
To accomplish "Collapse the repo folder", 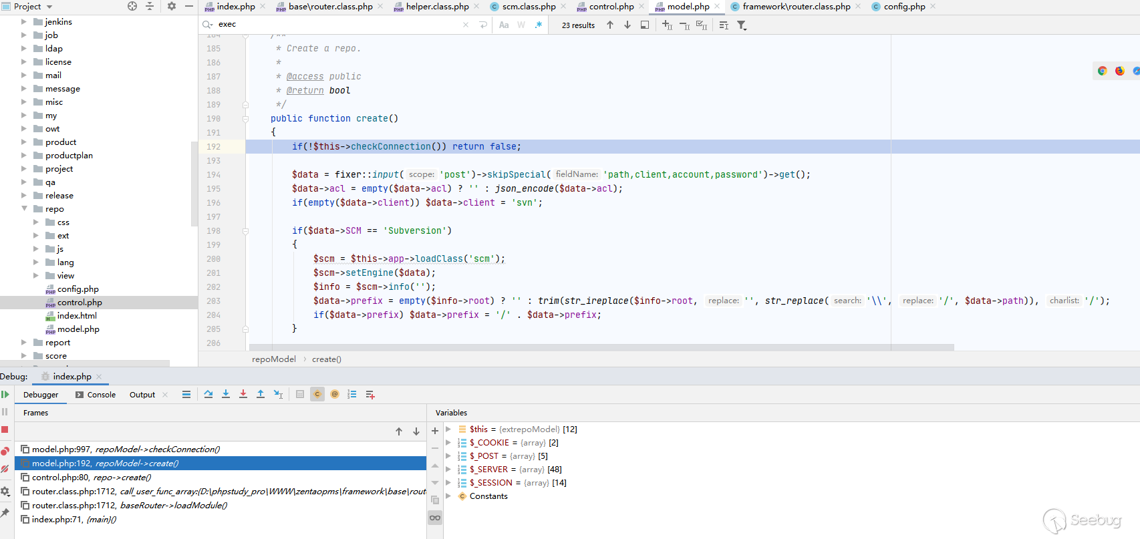I will click(x=24, y=209).
